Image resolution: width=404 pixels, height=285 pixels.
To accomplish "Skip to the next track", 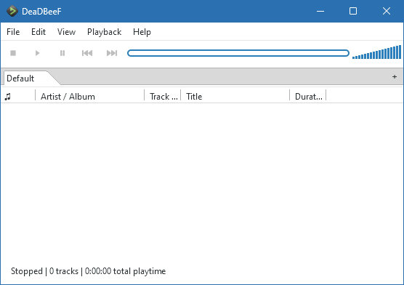I will click(x=112, y=53).
